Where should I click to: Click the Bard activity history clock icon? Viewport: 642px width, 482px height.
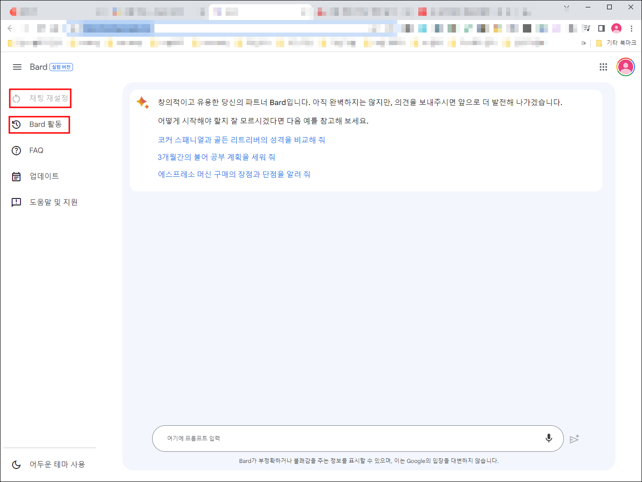(16, 125)
